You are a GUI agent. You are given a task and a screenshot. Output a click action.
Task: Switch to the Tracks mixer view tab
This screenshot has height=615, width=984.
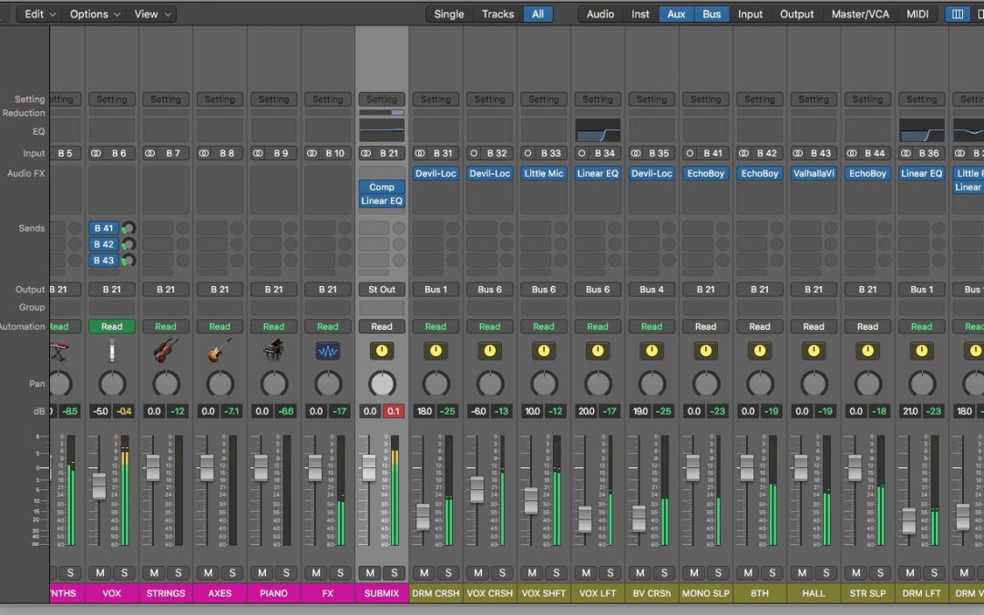click(x=497, y=14)
